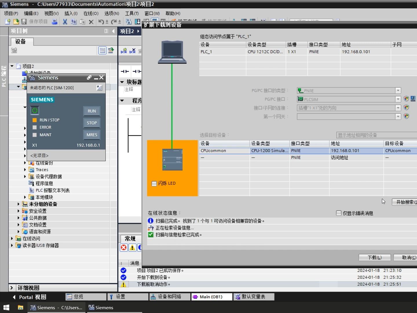
Task: Click the MRES button in PLCSIM
Action: pos(92,135)
